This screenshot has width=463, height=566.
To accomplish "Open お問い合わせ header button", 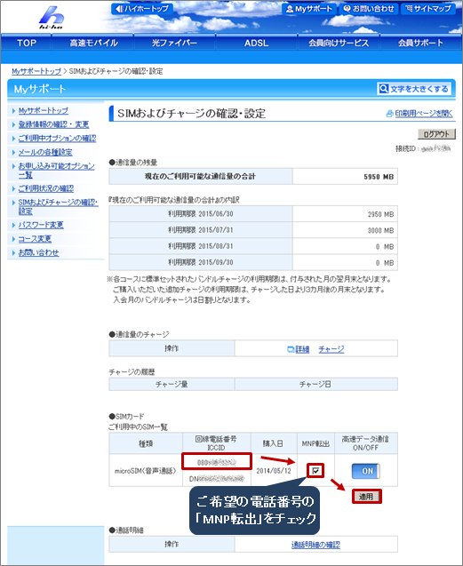I will click(369, 9).
